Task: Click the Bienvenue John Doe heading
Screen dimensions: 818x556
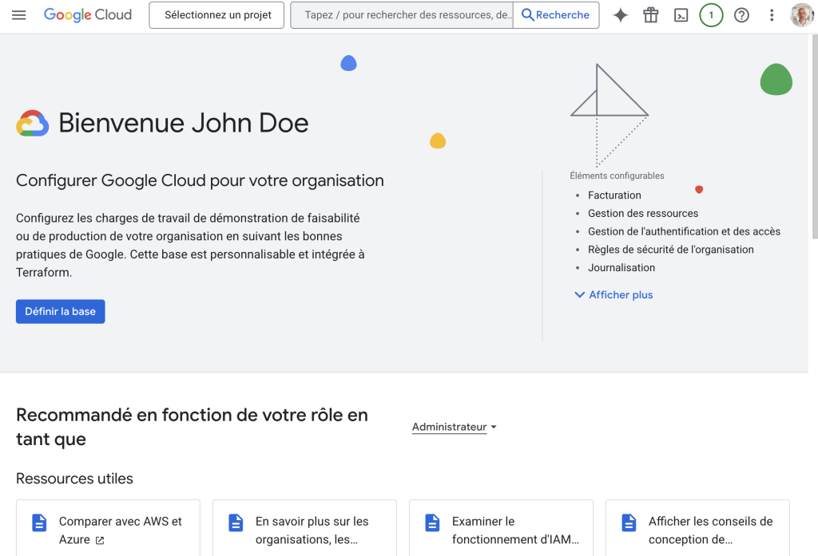Action: pos(183,123)
